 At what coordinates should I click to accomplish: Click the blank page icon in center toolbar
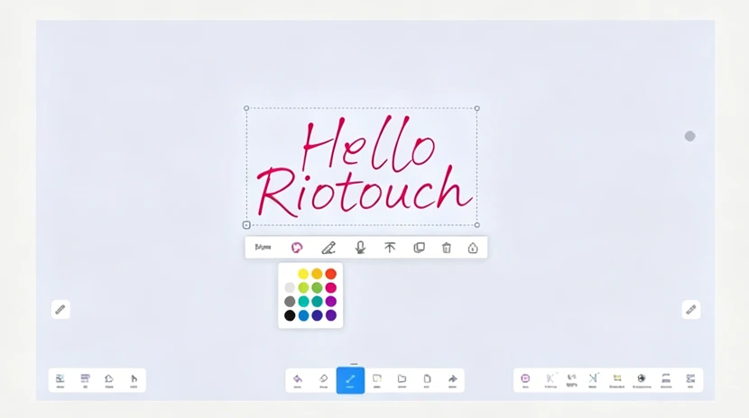[427, 380]
